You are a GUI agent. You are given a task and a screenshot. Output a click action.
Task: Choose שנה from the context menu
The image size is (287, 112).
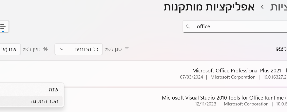[53, 90]
